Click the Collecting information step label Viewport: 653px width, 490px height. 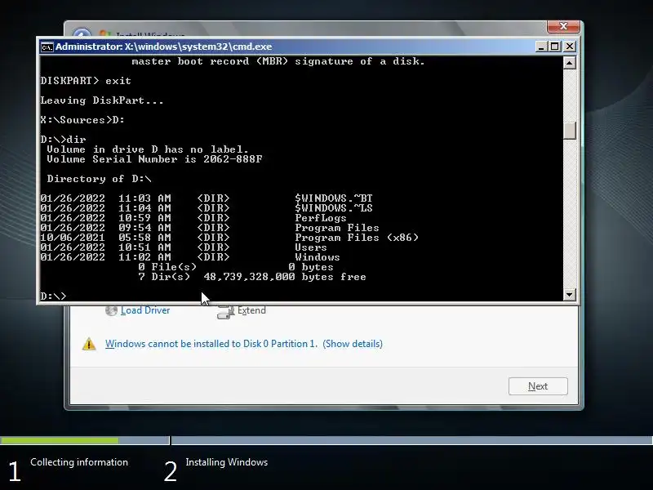click(79, 462)
